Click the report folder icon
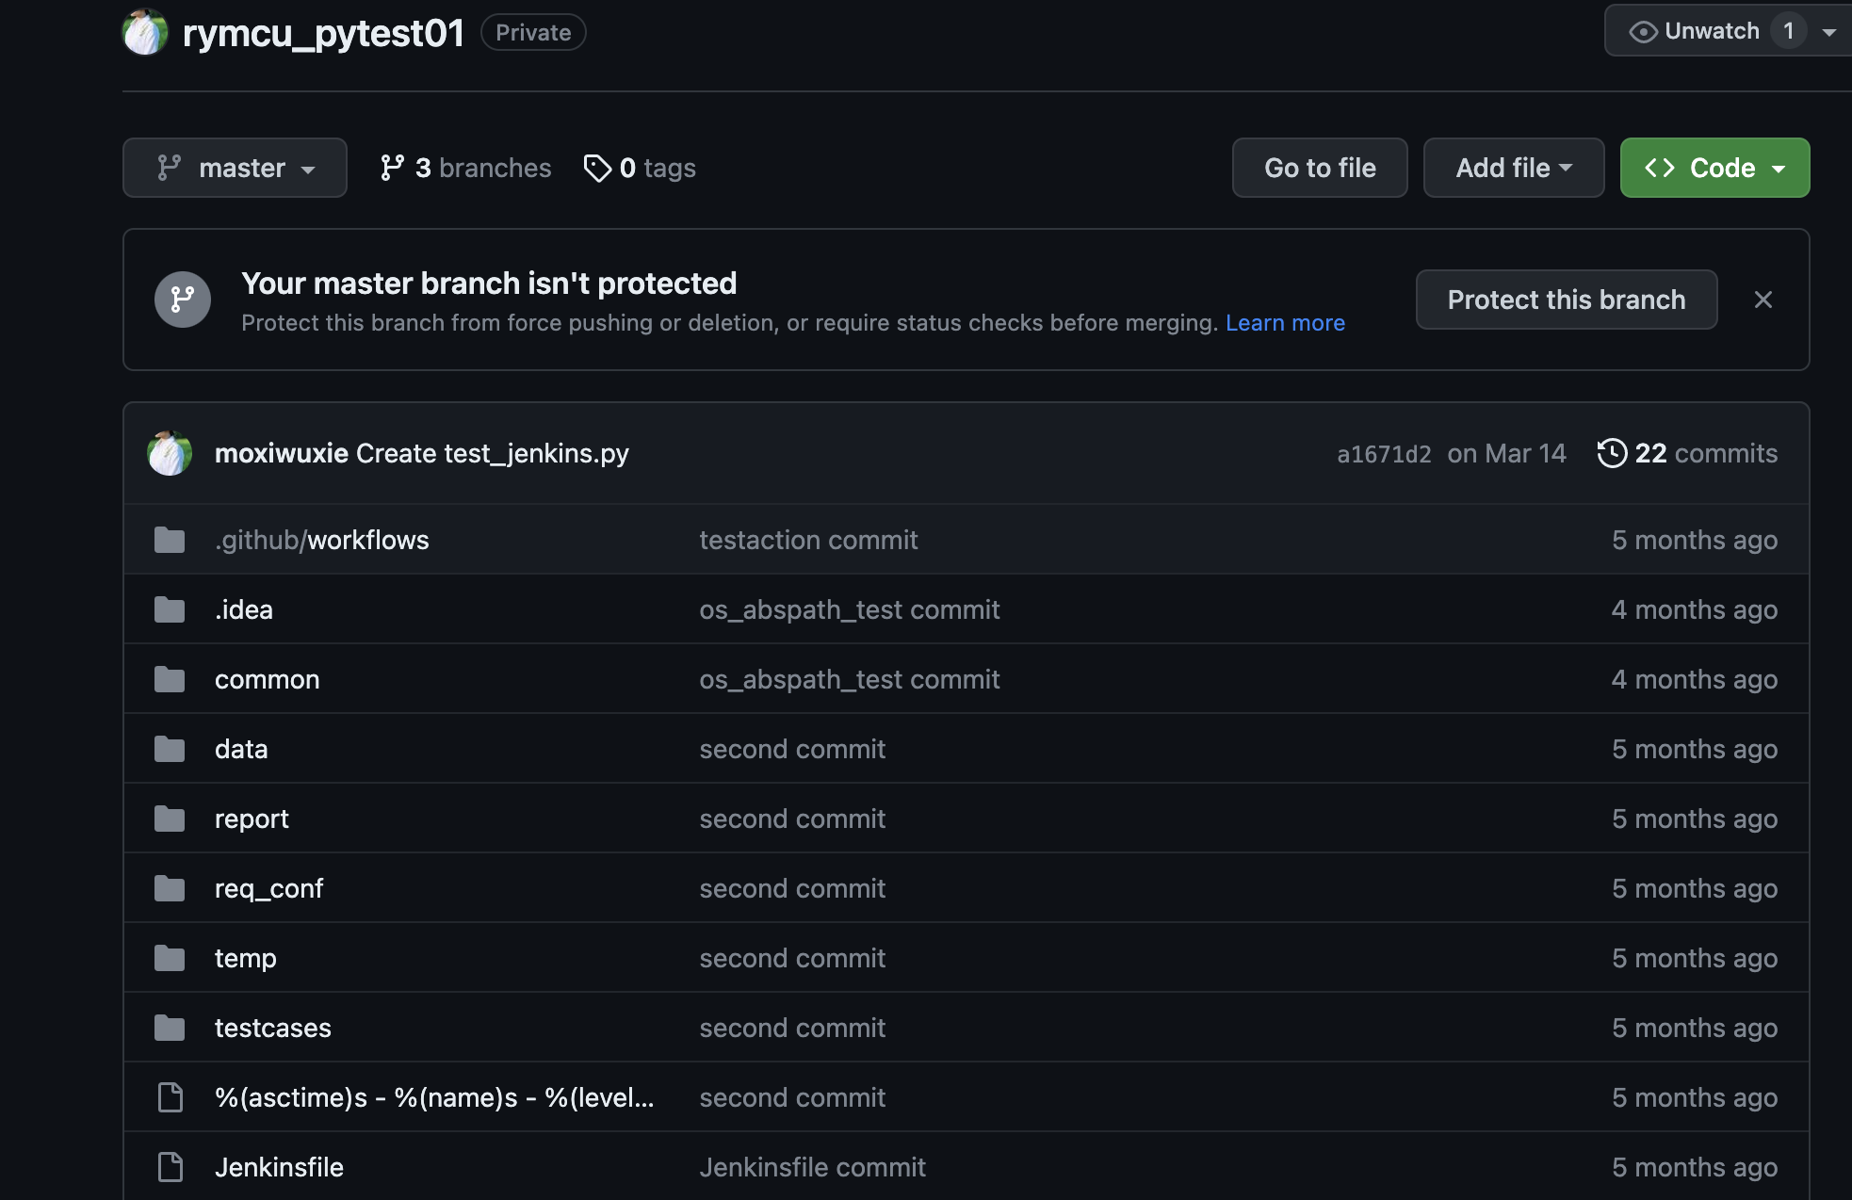The height and width of the screenshot is (1200, 1852). pyautogui.click(x=170, y=819)
